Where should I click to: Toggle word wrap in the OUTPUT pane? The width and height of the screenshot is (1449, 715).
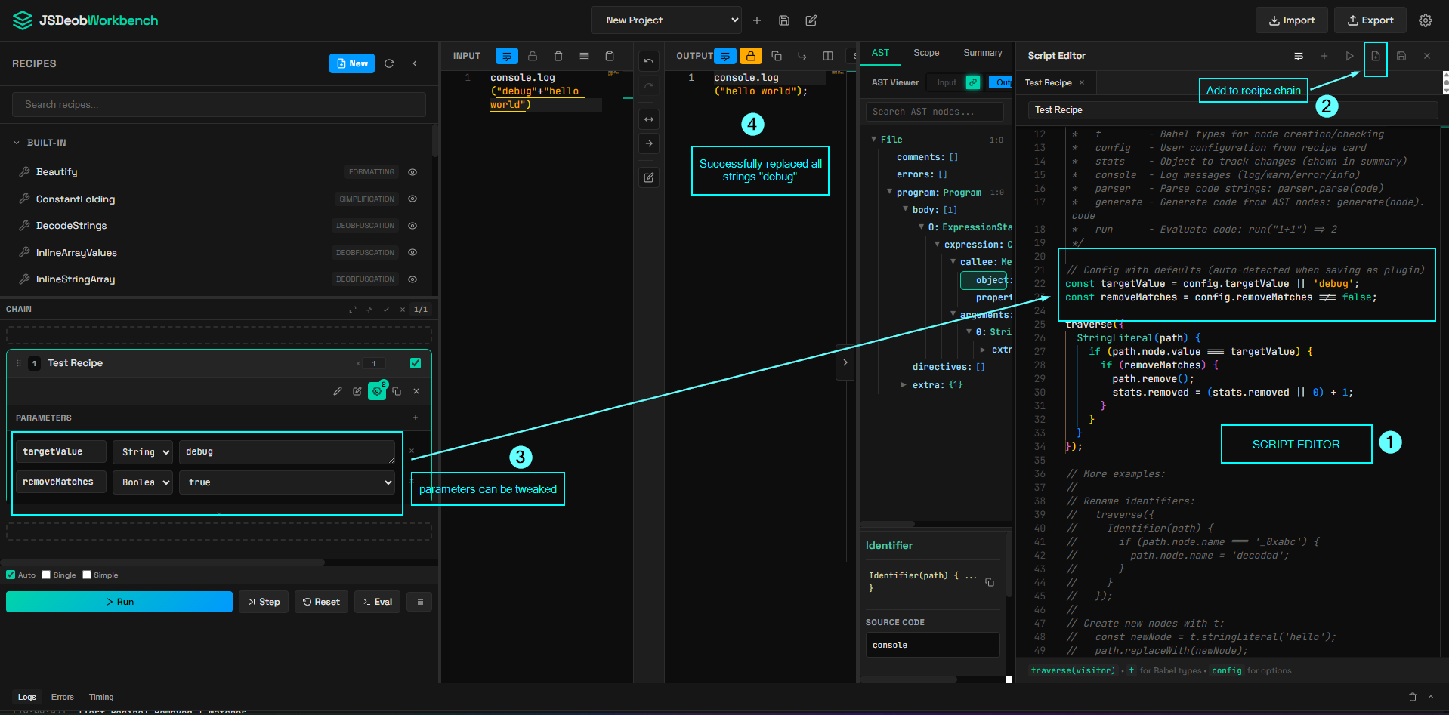pos(725,56)
